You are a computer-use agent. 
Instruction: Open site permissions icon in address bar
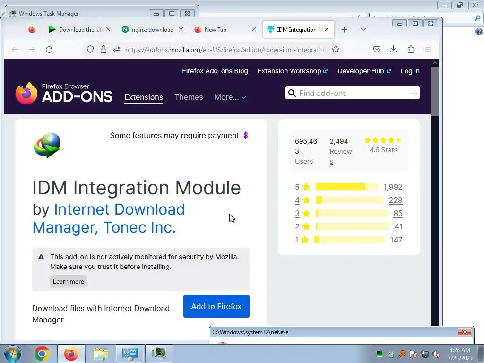point(117,49)
